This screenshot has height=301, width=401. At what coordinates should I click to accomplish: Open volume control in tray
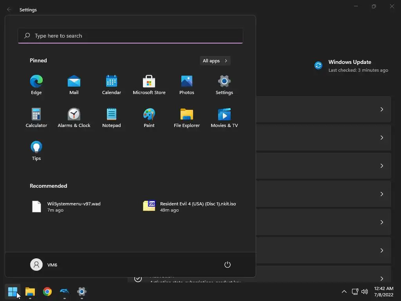coord(365,292)
